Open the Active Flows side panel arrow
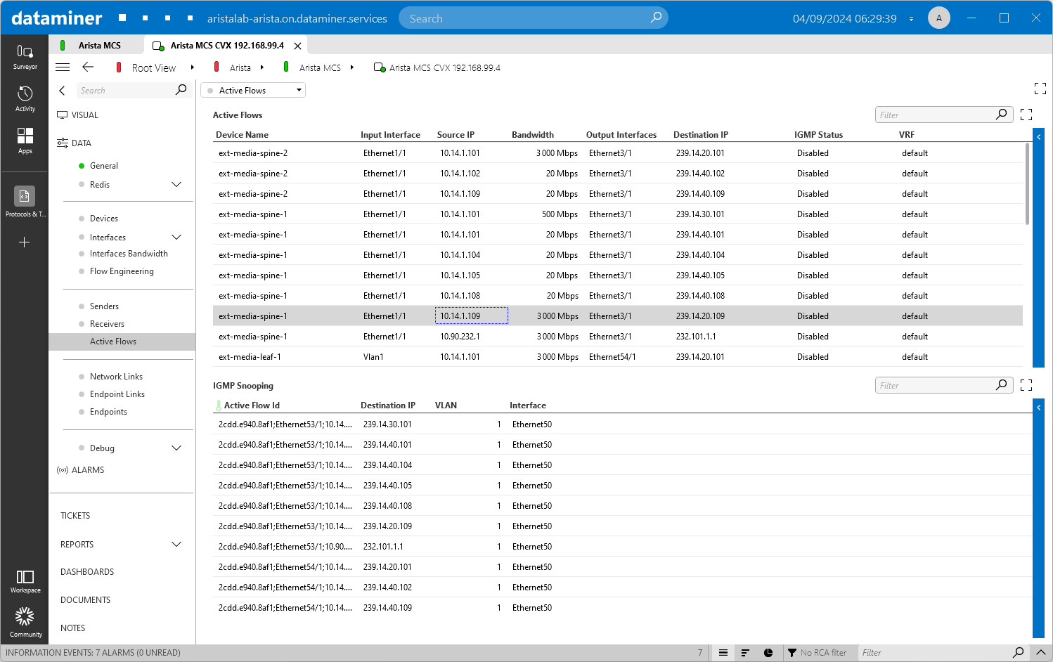1053x662 pixels. pos(1038,137)
